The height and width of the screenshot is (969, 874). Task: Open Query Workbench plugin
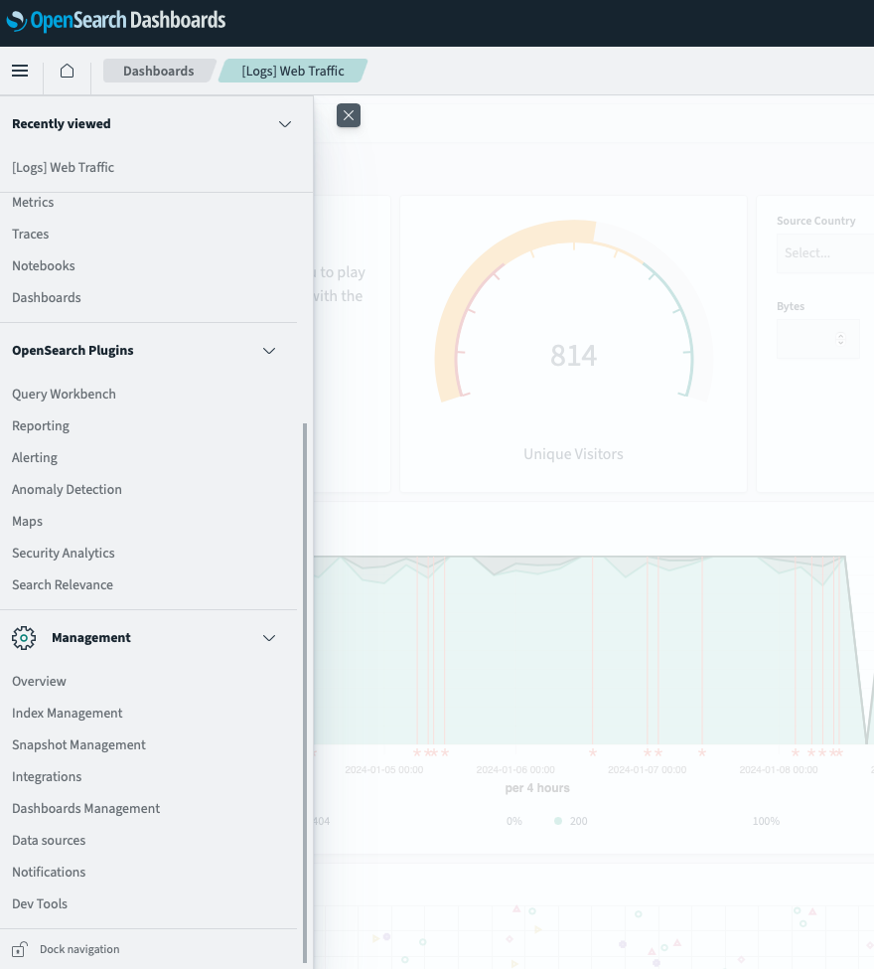(64, 395)
